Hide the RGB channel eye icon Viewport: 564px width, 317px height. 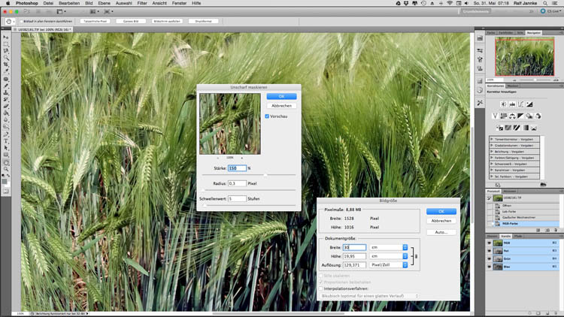490,243
